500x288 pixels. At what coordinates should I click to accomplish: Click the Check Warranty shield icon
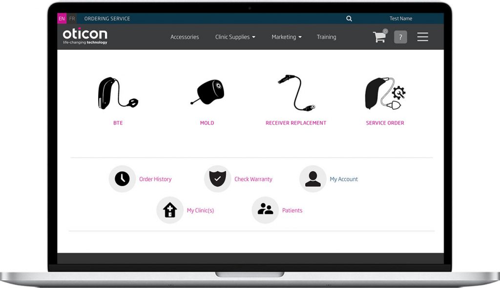pos(217,179)
